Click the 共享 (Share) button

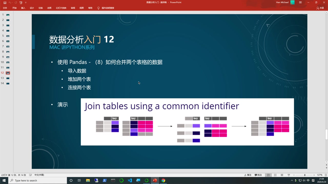(320, 8)
